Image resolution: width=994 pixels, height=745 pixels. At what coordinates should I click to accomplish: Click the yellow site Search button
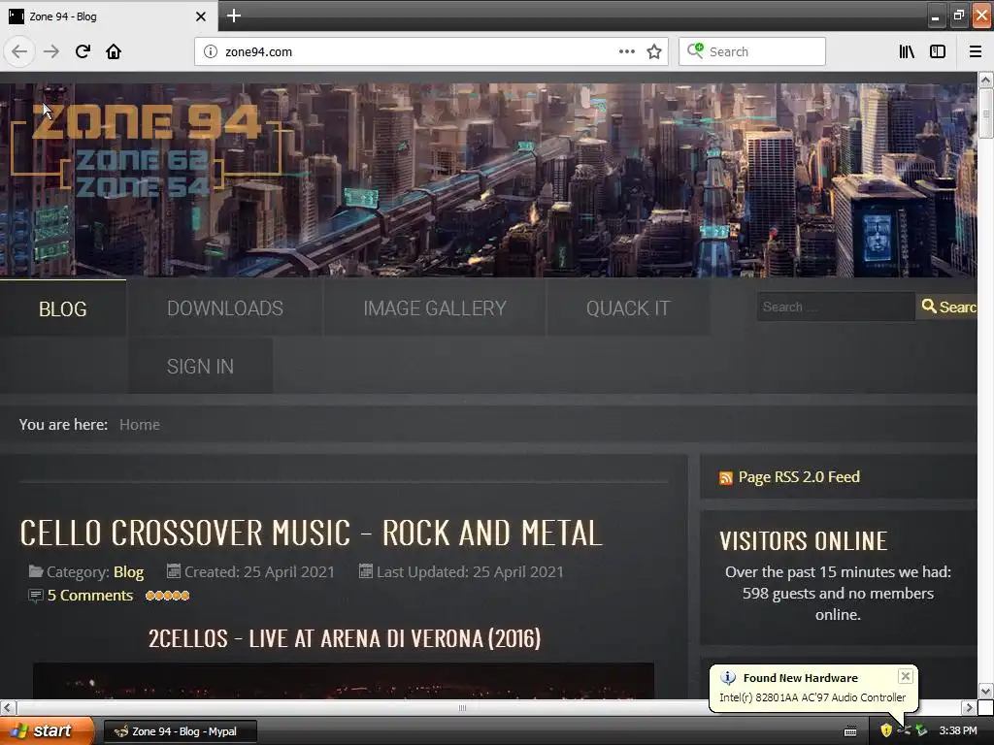pos(947,308)
